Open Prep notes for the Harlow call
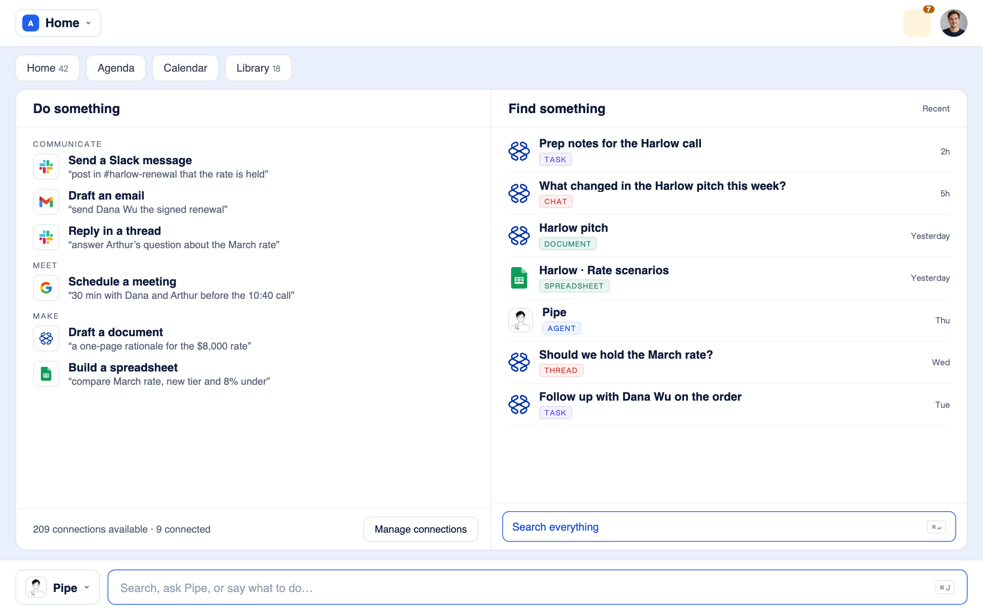This screenshot has width=983, height=614. (x=620, y=143)
